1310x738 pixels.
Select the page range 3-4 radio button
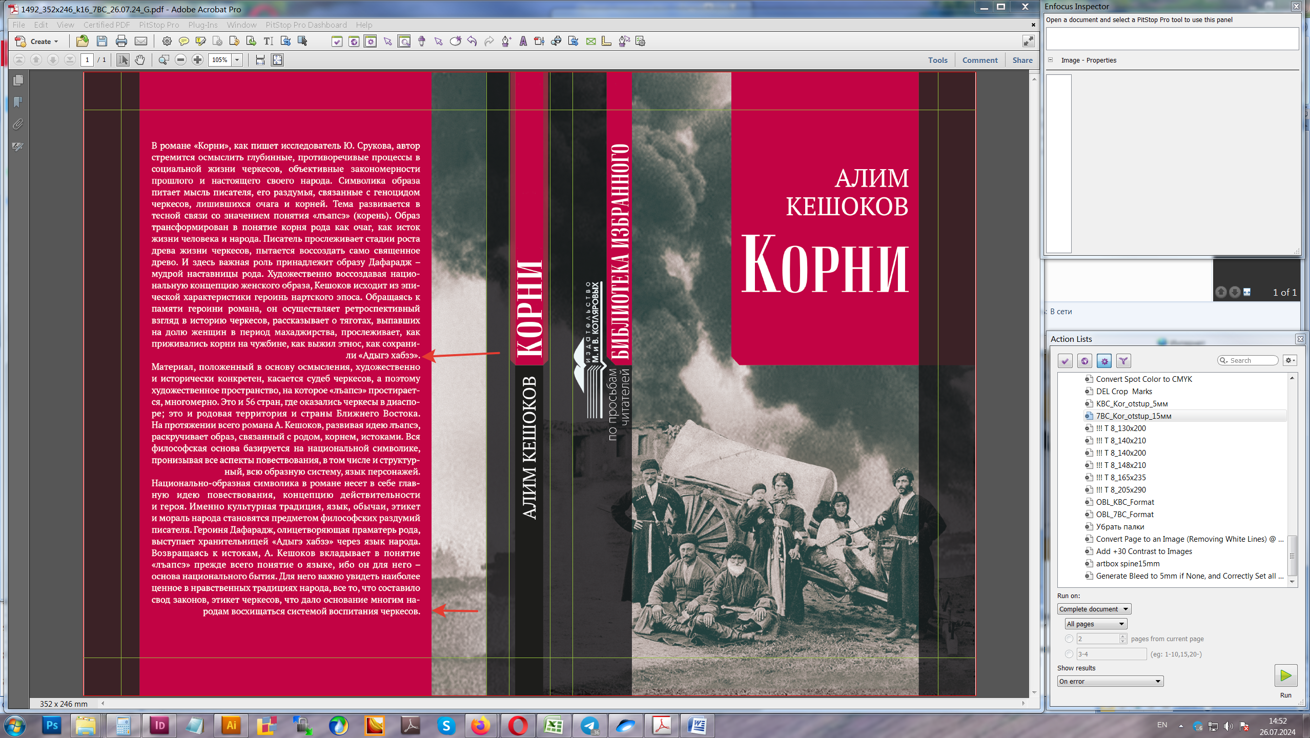pos(1069,654)
